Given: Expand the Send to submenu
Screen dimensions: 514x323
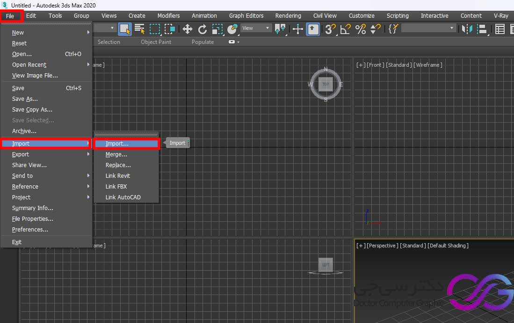Looking at the screenshot, I should click(x=46, y=176).
